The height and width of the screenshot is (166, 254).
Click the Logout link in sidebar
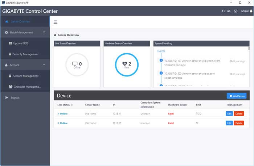pos(15,97)
